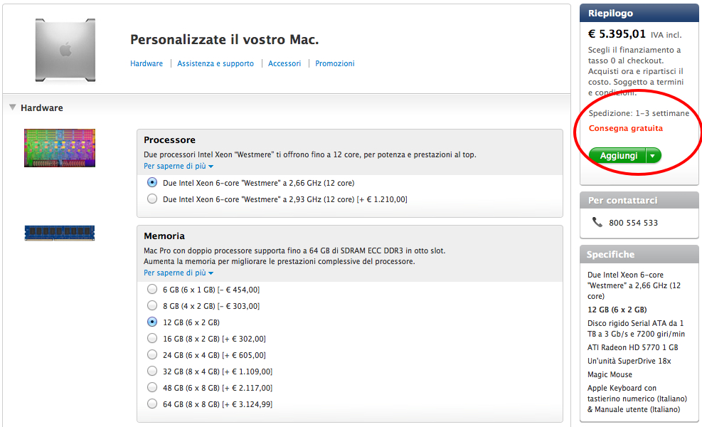Viewport: 702px width, 427px height.
Task: Click the 'Personalizzate il vostro Mac.' heading
Action: coord(224,40)
